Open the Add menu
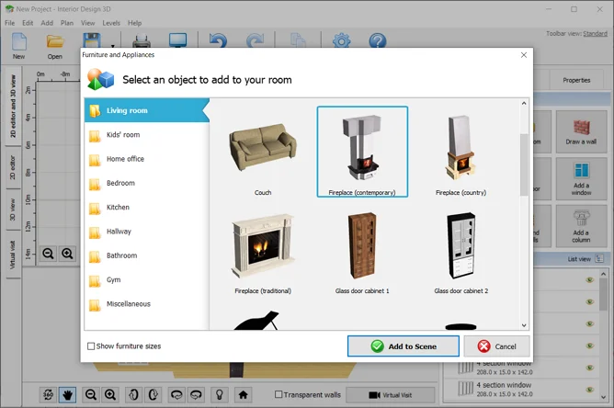 (x=47, y=23)
